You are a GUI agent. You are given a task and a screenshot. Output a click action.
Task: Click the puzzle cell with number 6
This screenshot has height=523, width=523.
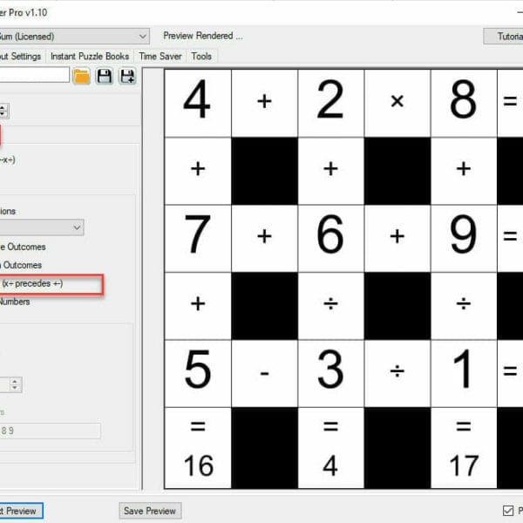[331, 238]
